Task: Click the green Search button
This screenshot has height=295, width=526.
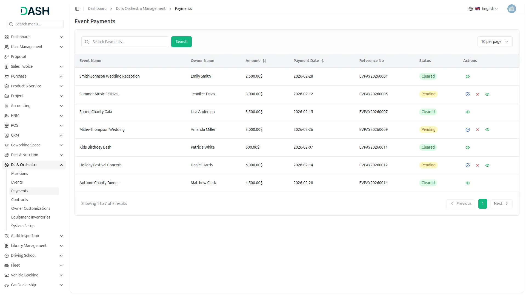Action: click(x=181, y=42)
